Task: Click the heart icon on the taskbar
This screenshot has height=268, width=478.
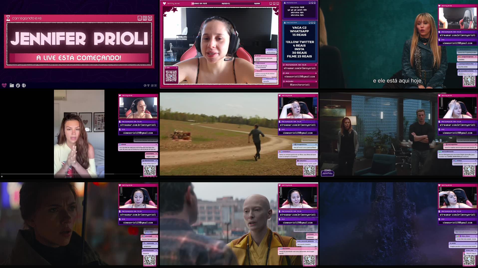Action: click(4, 85)
